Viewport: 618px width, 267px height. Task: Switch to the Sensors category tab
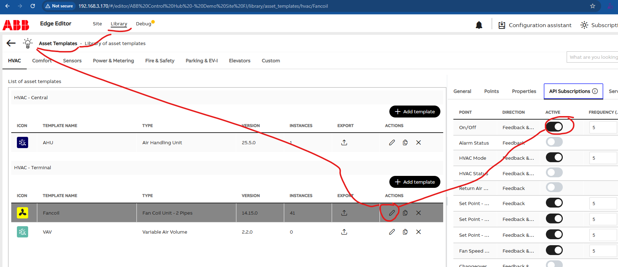click(72, 61)
